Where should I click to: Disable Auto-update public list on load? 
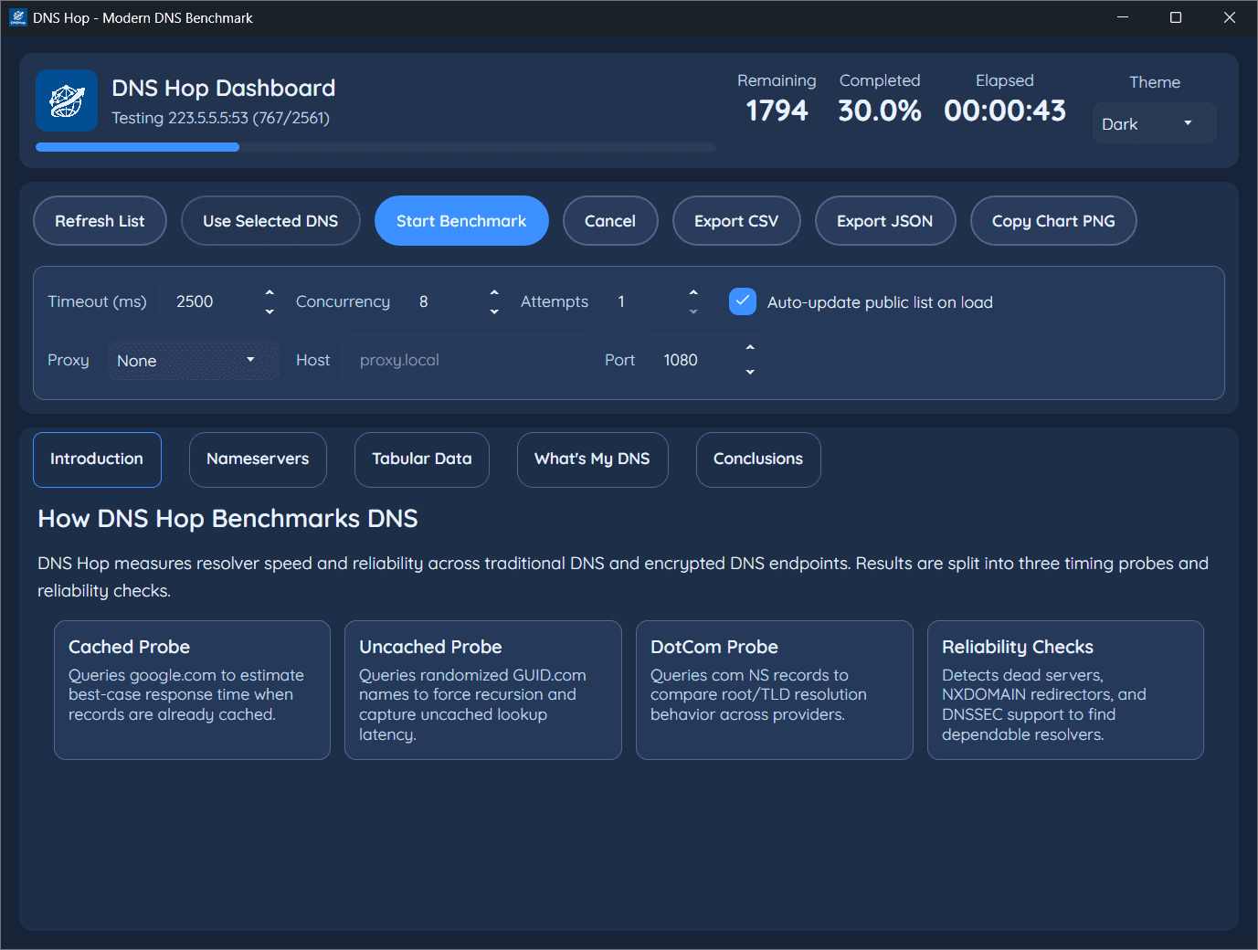(x=743, y=301)
